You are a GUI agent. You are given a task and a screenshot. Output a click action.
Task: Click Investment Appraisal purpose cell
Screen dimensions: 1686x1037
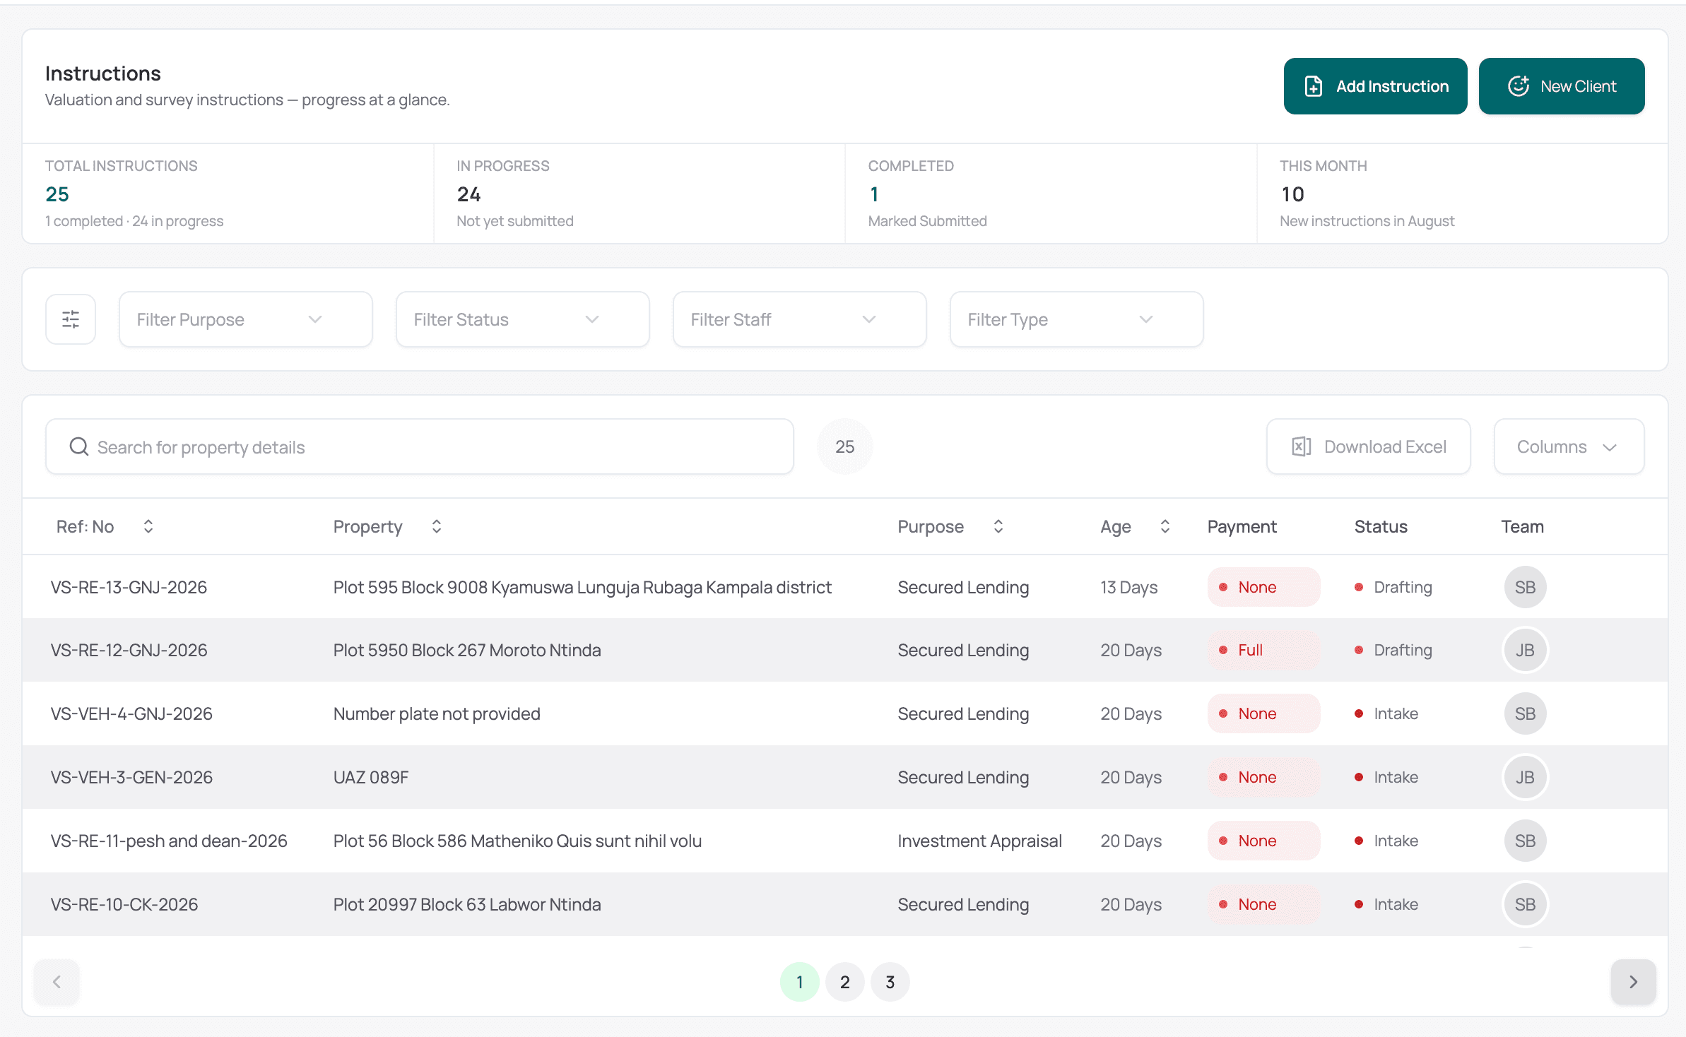pos(979,841)
